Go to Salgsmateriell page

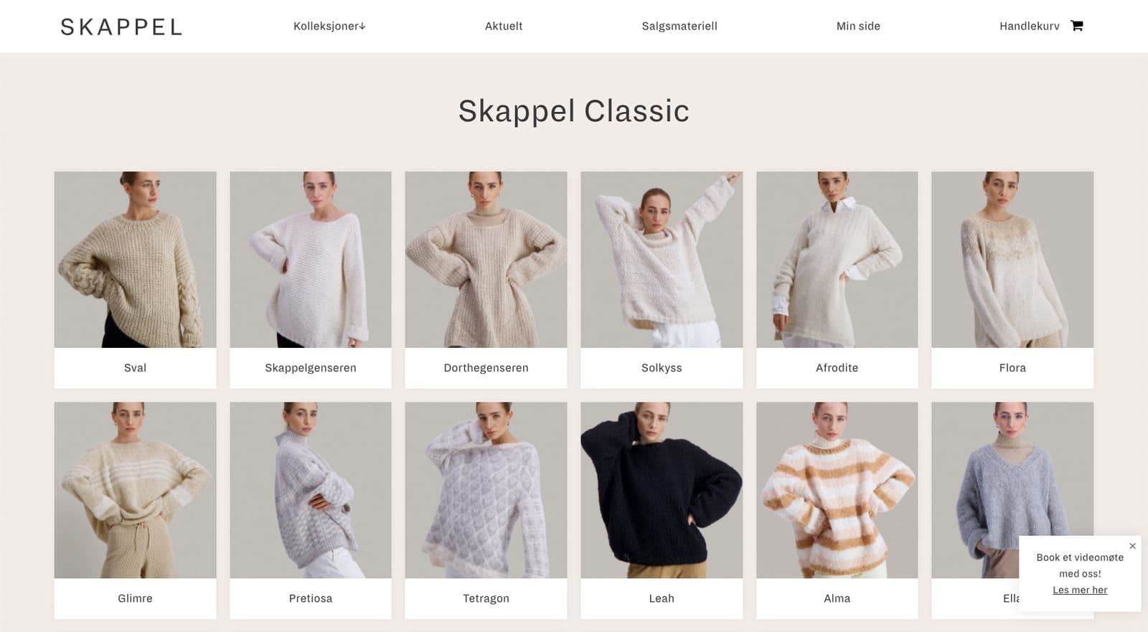coord(679,26)
